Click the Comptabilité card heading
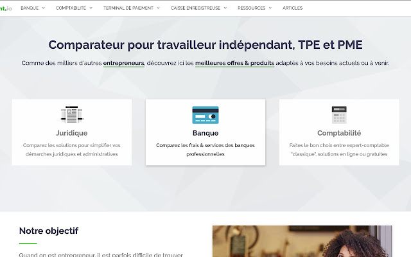411x257 pixels. coord(339,133)
